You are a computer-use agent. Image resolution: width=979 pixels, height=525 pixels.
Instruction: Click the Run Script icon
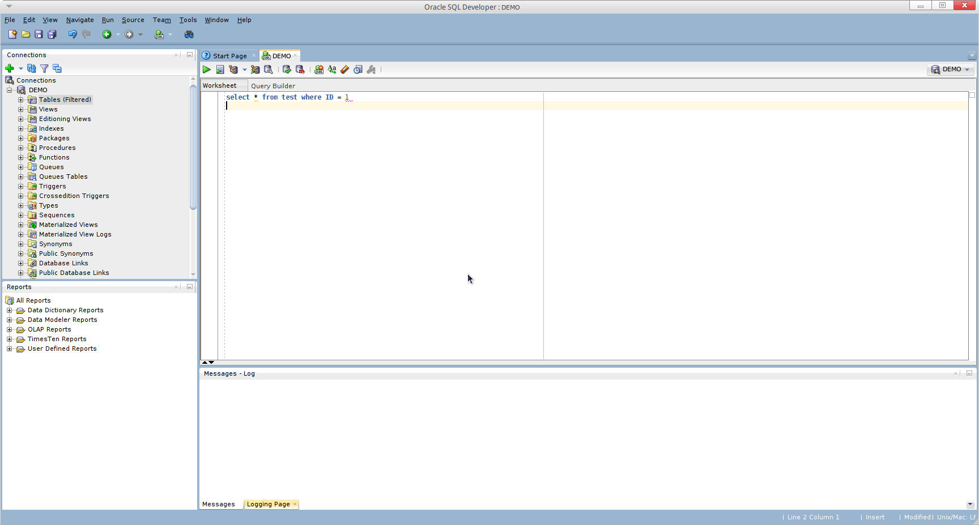coord(220,70)
